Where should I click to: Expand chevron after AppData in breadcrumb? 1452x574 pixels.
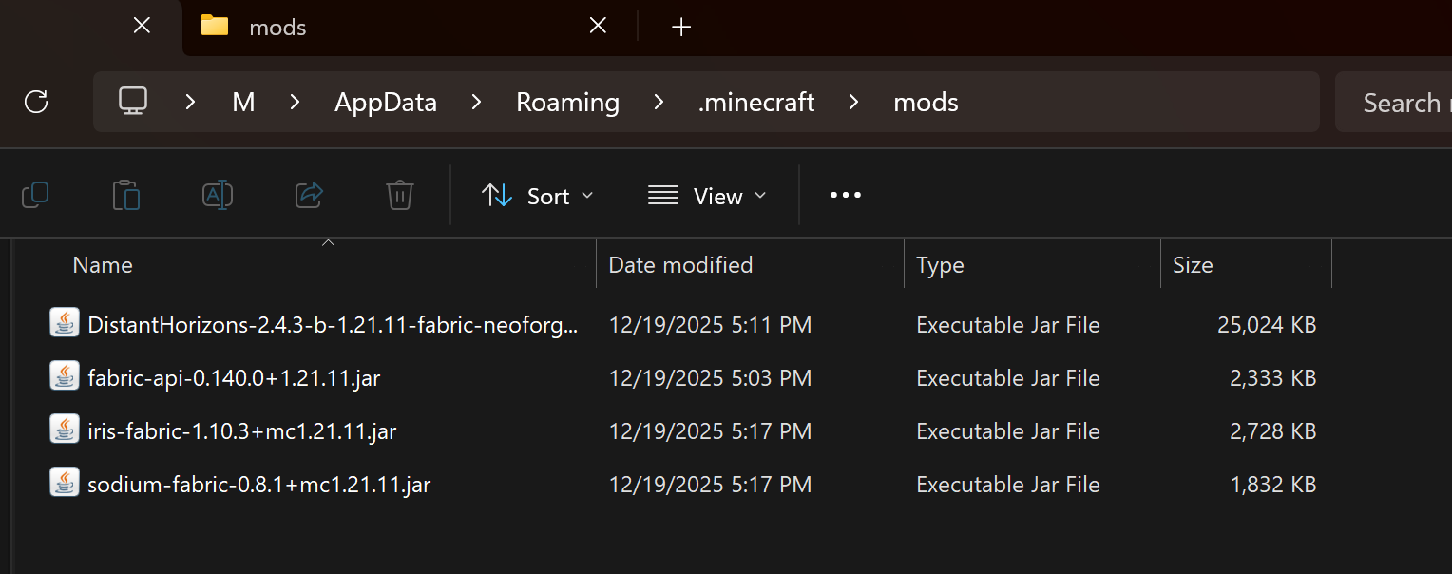click(x=477, y=102)
